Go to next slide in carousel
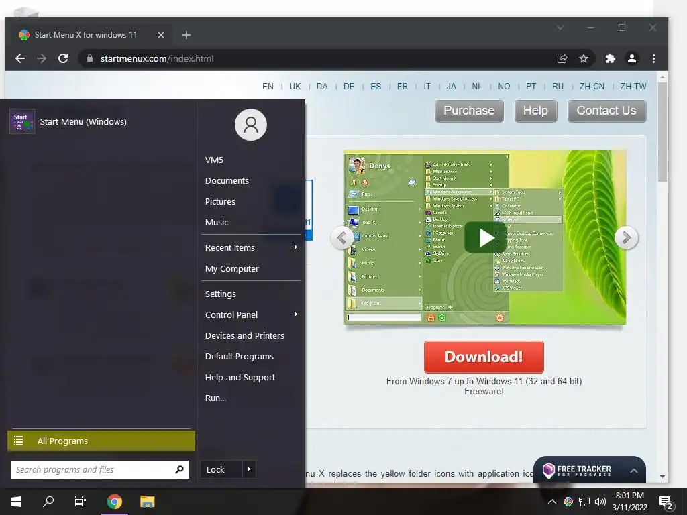687x515 pixels. click(626, 238)
